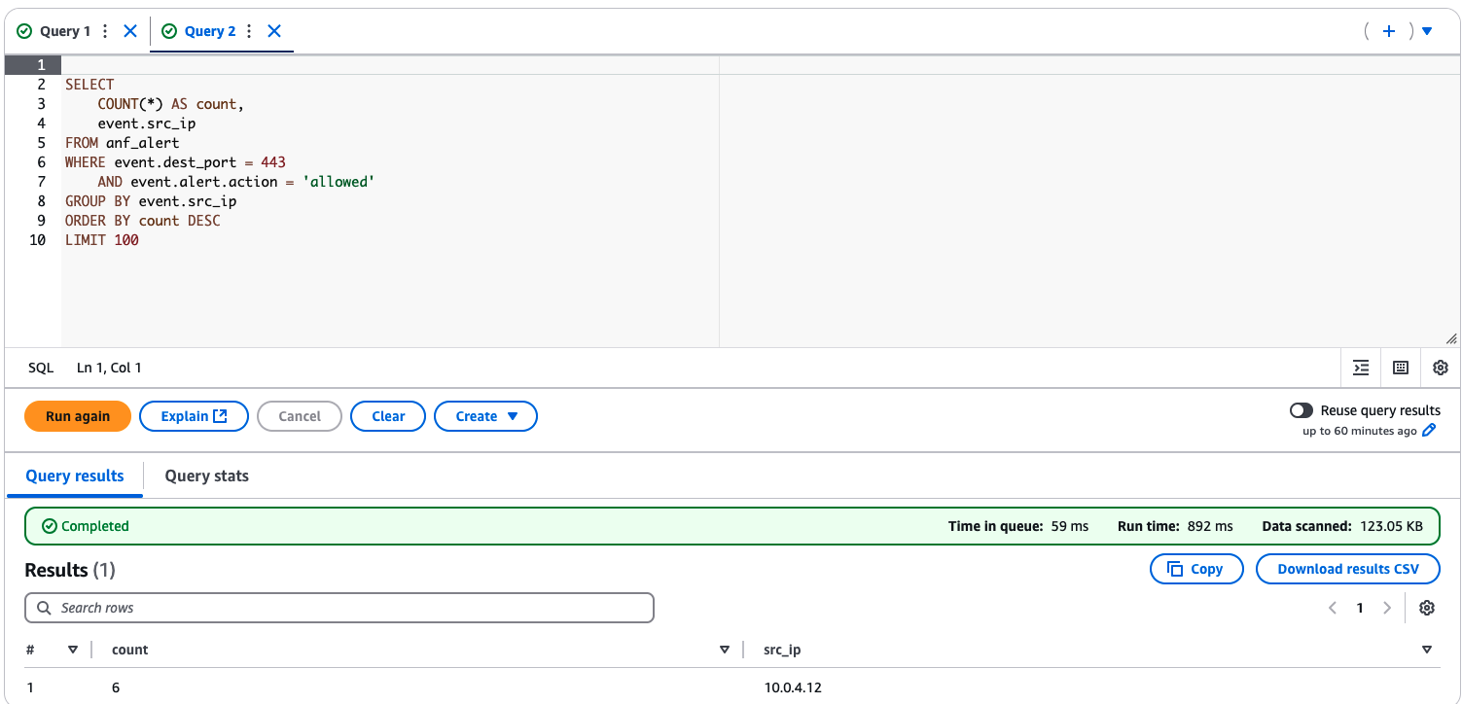Click the Results (1) heading

[70, 570]
